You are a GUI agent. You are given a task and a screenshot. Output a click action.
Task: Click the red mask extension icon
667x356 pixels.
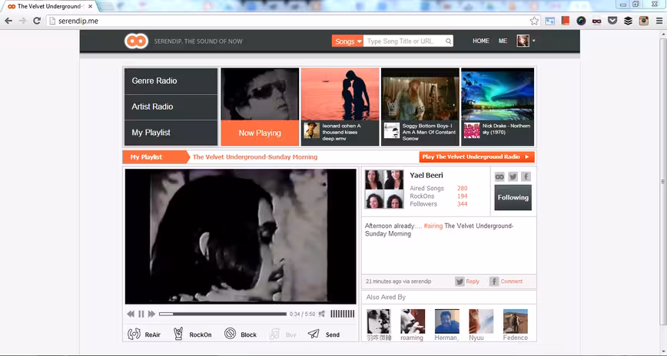click(x=596, y=21)
